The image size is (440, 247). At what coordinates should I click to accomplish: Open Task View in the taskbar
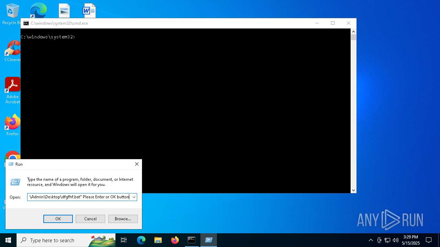pyautogui.click(x=124, y=240)
